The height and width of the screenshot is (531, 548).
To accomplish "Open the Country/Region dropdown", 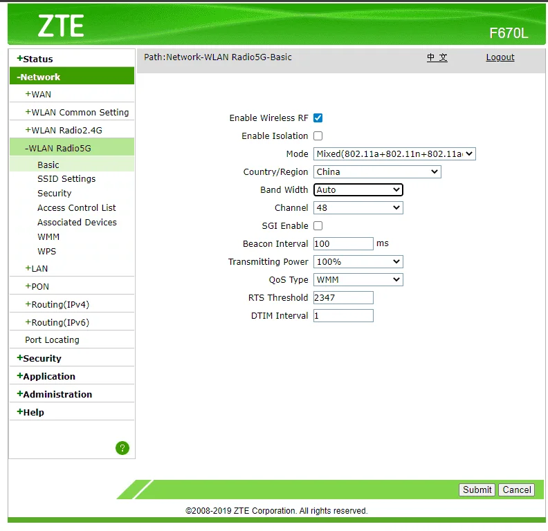I will [377, 172].
